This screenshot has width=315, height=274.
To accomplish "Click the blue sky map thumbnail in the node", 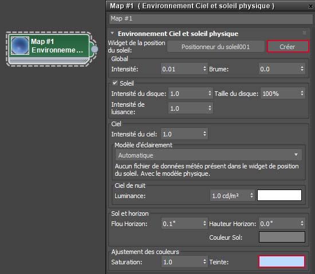I will tap(20, 46).
